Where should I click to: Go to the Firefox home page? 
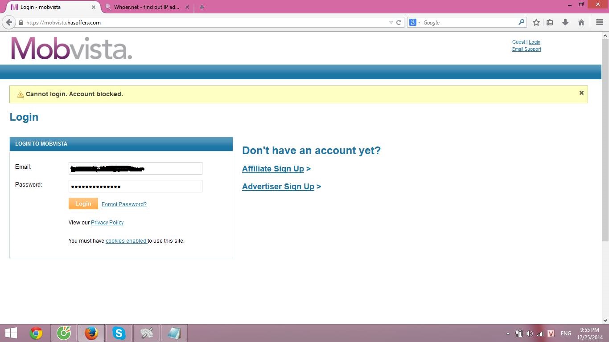click(x=581, y=22)
